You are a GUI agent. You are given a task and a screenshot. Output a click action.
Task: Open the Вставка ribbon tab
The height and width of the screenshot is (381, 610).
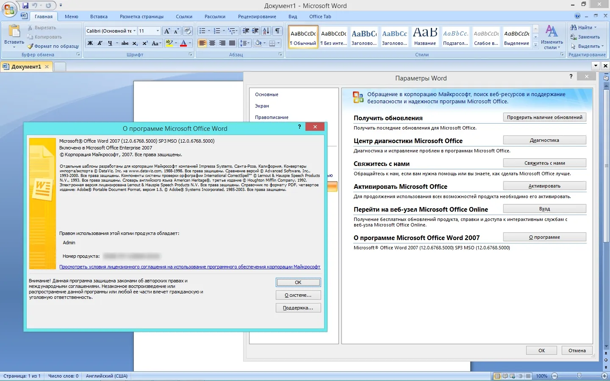coord(99,17)
